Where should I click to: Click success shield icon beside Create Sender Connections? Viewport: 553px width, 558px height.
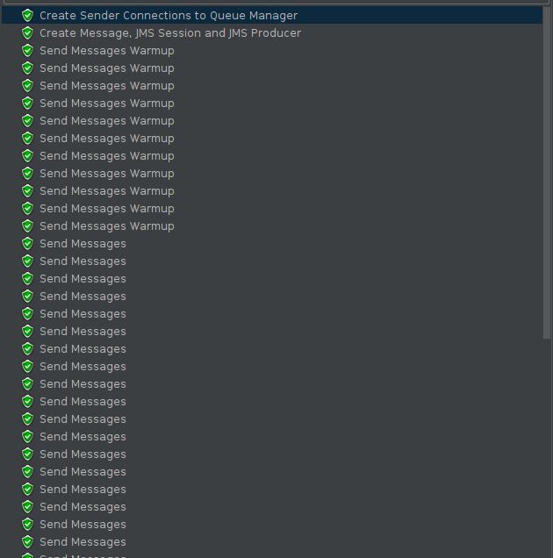coord(28,15)
